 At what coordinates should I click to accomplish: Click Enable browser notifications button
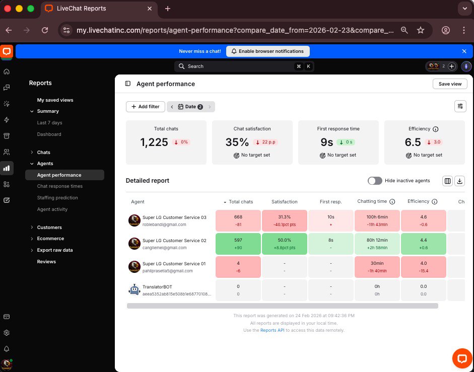[268, 51]
